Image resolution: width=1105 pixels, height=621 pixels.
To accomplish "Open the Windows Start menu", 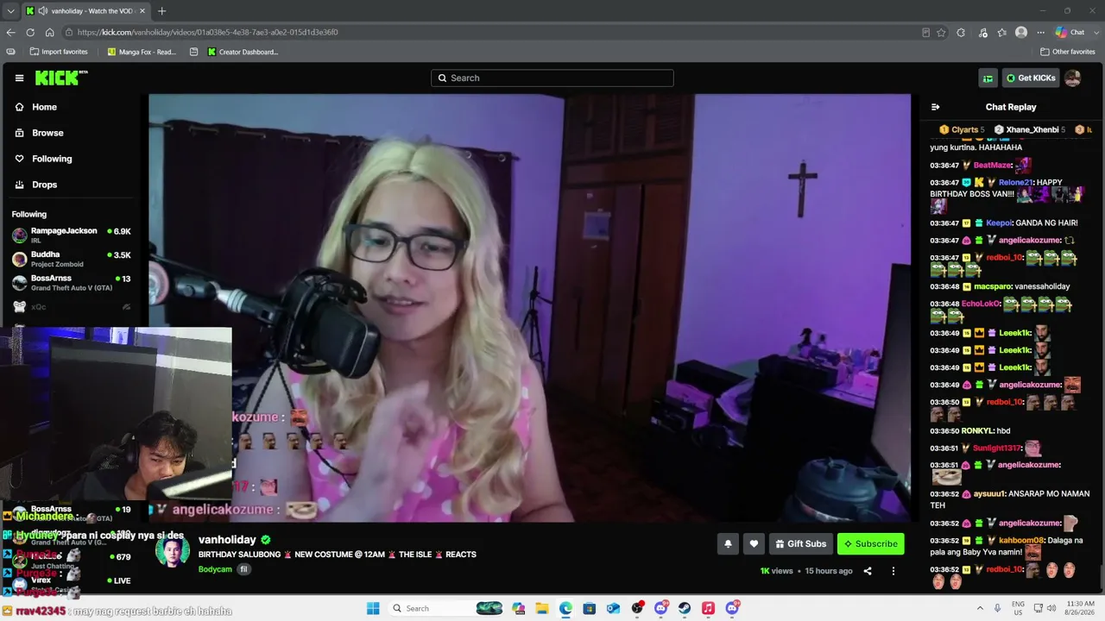I will (373, 608).
